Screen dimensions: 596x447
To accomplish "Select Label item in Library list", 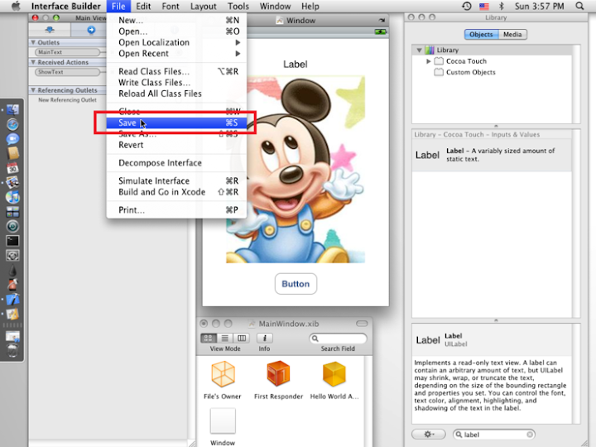I will click(x=492, y=155).
